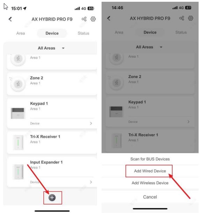
Task: Click Input Expander 1 device image
Action: point(18,172)
